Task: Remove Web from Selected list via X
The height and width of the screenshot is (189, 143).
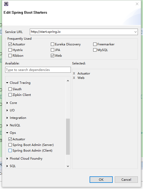Action: pyautogui.click(x=74, y=78)
